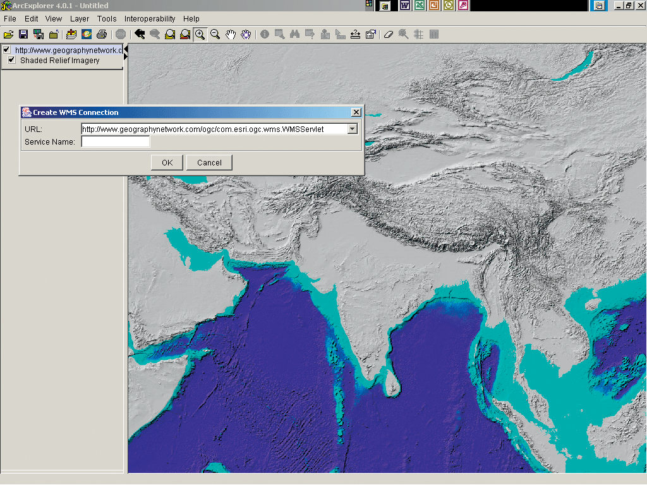Click into the Service Name field
The image size is (647, 485).
pyautogui.click(x=116, y=142)
